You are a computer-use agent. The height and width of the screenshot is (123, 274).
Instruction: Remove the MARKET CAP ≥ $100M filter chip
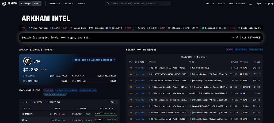click(x=67, y=90)
